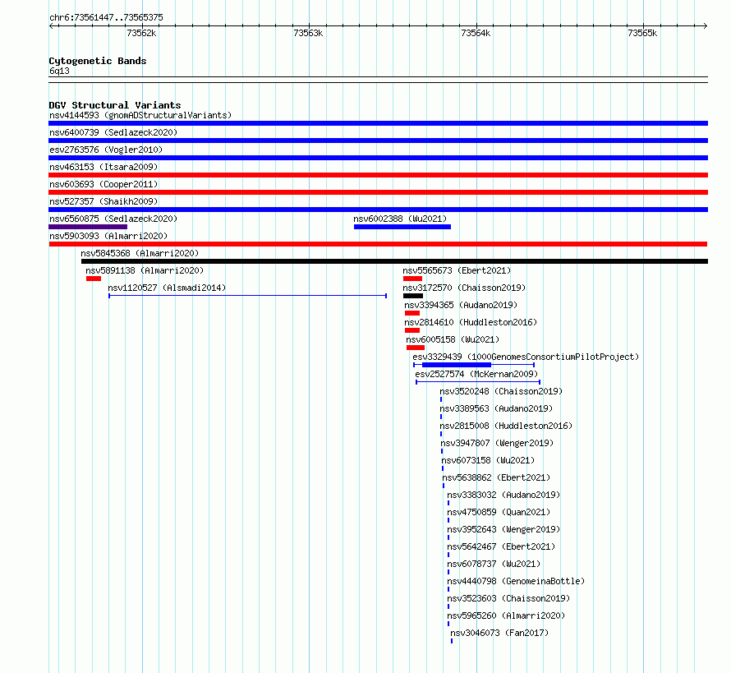Viewport: 731px width, 673px height.
Task: Click nsv5965260 (Almarri2020) label
Action: pos(506,615)
